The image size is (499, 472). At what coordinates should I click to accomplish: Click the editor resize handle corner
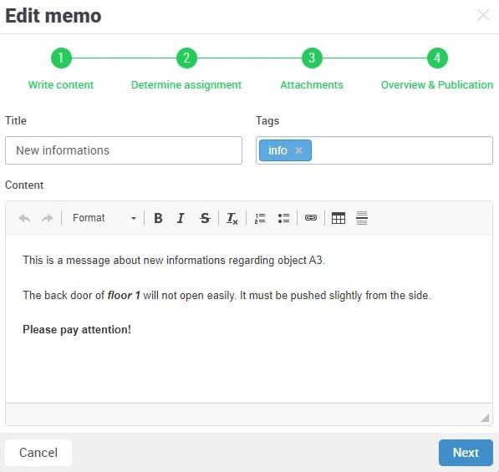coord(485,418)
